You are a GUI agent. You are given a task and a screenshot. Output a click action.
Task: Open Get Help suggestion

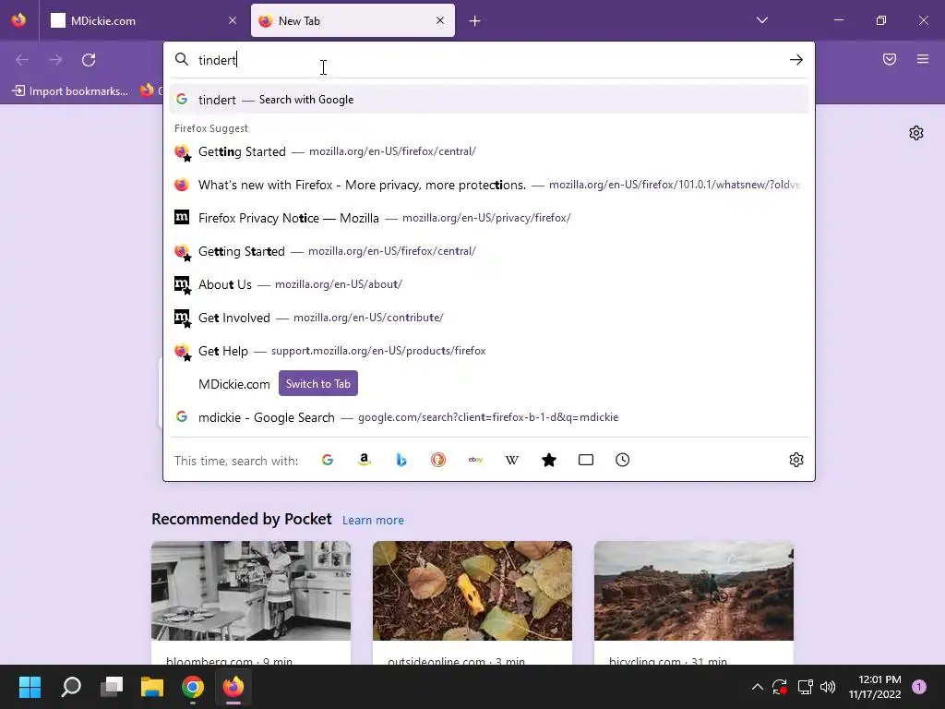coord(489,350)
